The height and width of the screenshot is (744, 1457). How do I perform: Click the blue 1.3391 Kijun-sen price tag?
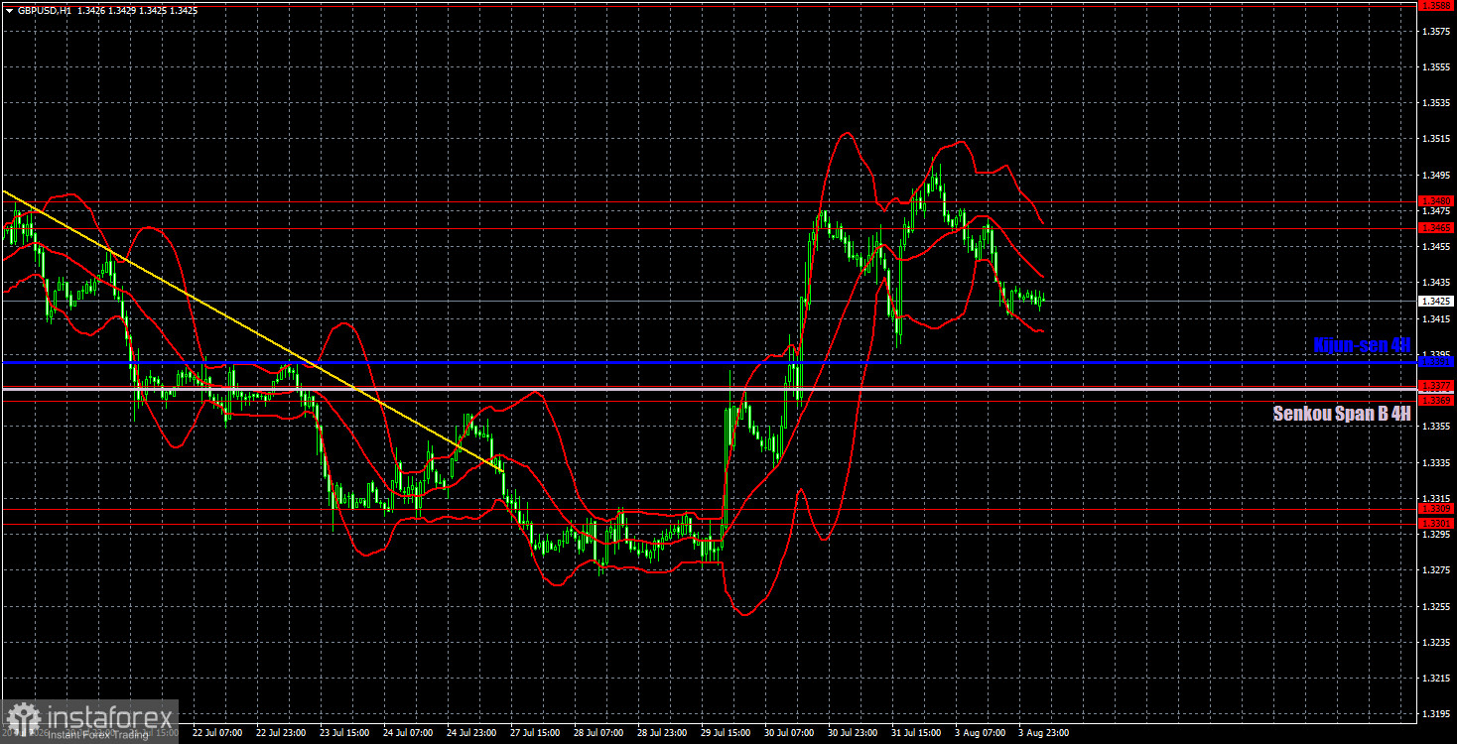(1436, 362)
